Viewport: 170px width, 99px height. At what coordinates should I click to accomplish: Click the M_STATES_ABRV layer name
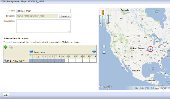(x=16, y=61)
